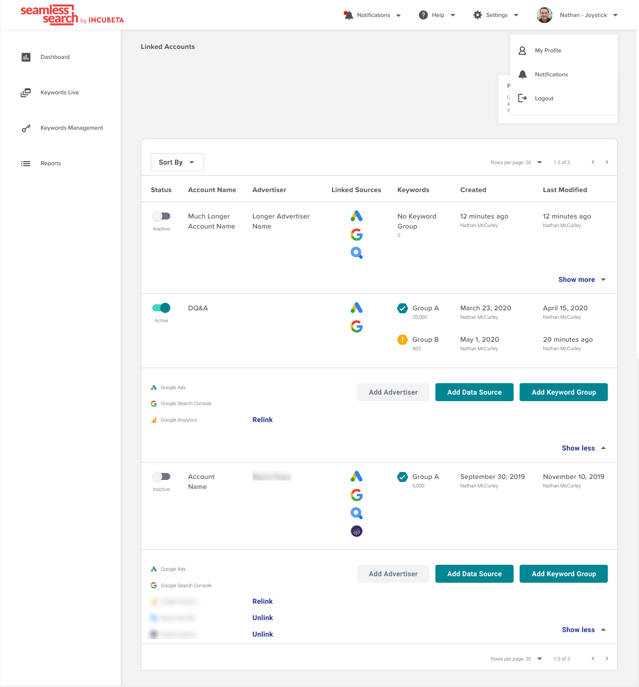Expand Show more for first account
This screenshot has height=687, width=639.
(x=581, y=279)
